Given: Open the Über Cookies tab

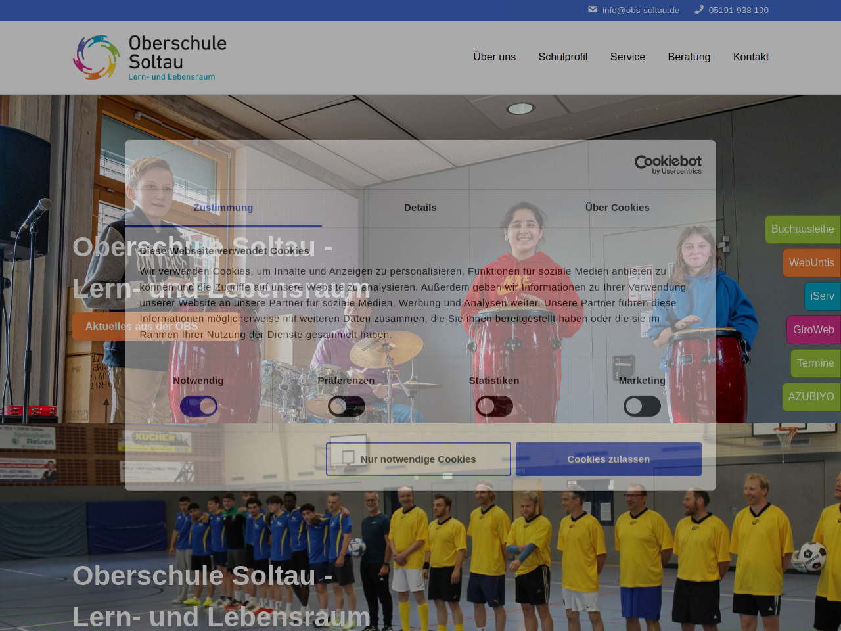Looking at the screenshot, I should pos(617,208).
